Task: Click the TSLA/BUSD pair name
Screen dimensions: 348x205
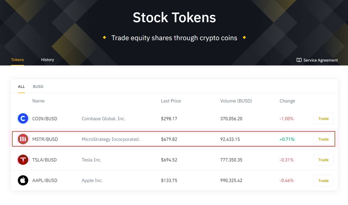Action: click(44, 160)
